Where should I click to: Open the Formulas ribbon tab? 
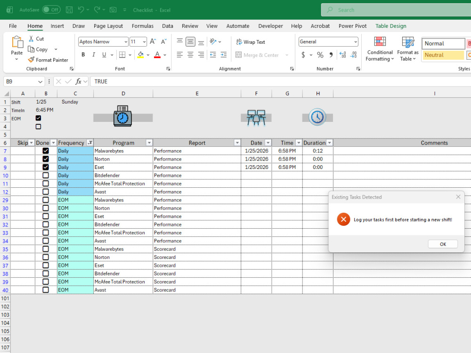(142, 26)
